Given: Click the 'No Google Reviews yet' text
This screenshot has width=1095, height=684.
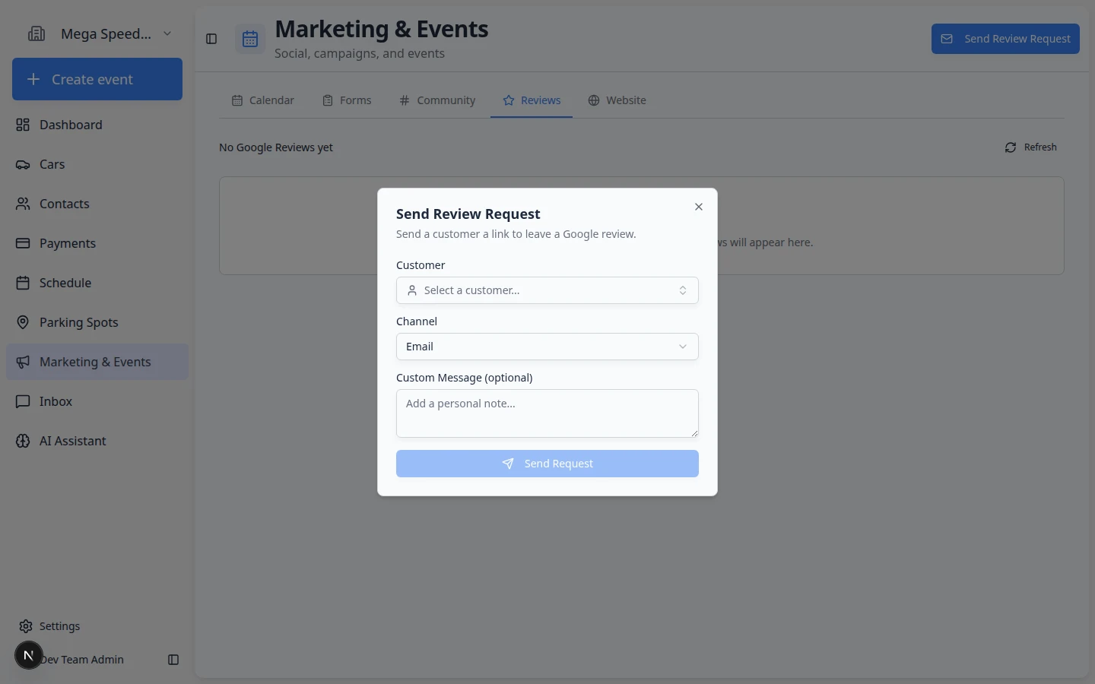Looking at the screenshot, I should pos(276,147).
